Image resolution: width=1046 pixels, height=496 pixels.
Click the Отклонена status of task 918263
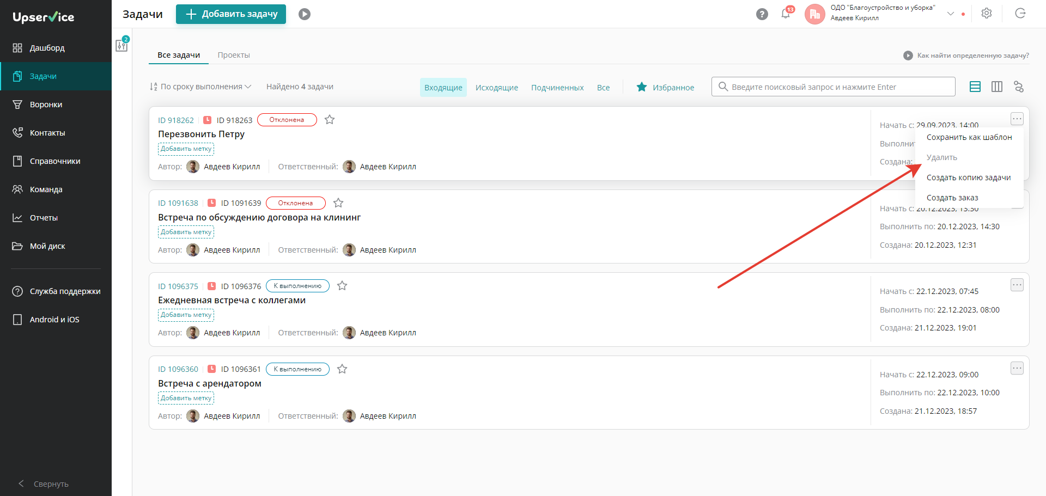(287, 120)
